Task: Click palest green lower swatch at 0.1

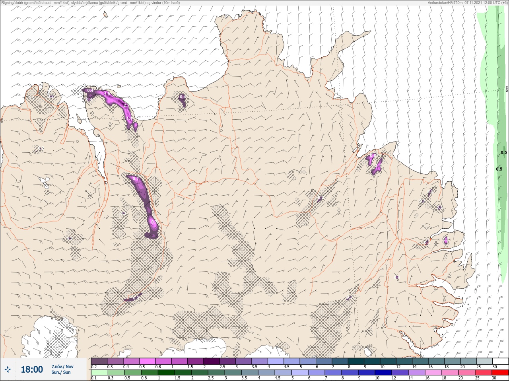Action: pos(99,373)
